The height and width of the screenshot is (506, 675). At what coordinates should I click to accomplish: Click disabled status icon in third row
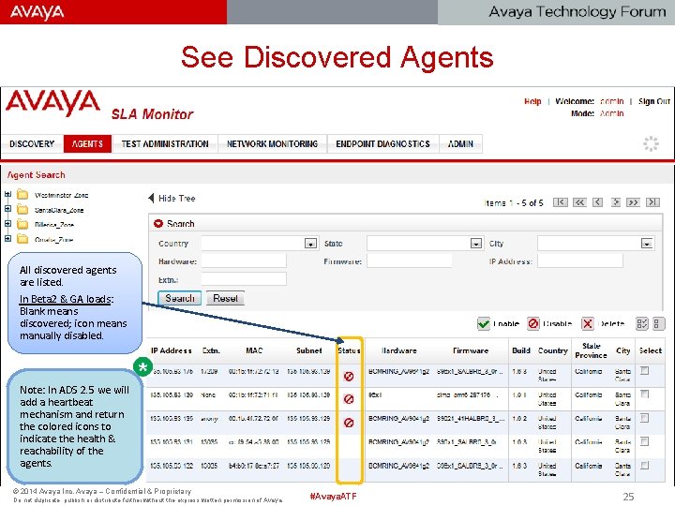click(x=349, y=423)
